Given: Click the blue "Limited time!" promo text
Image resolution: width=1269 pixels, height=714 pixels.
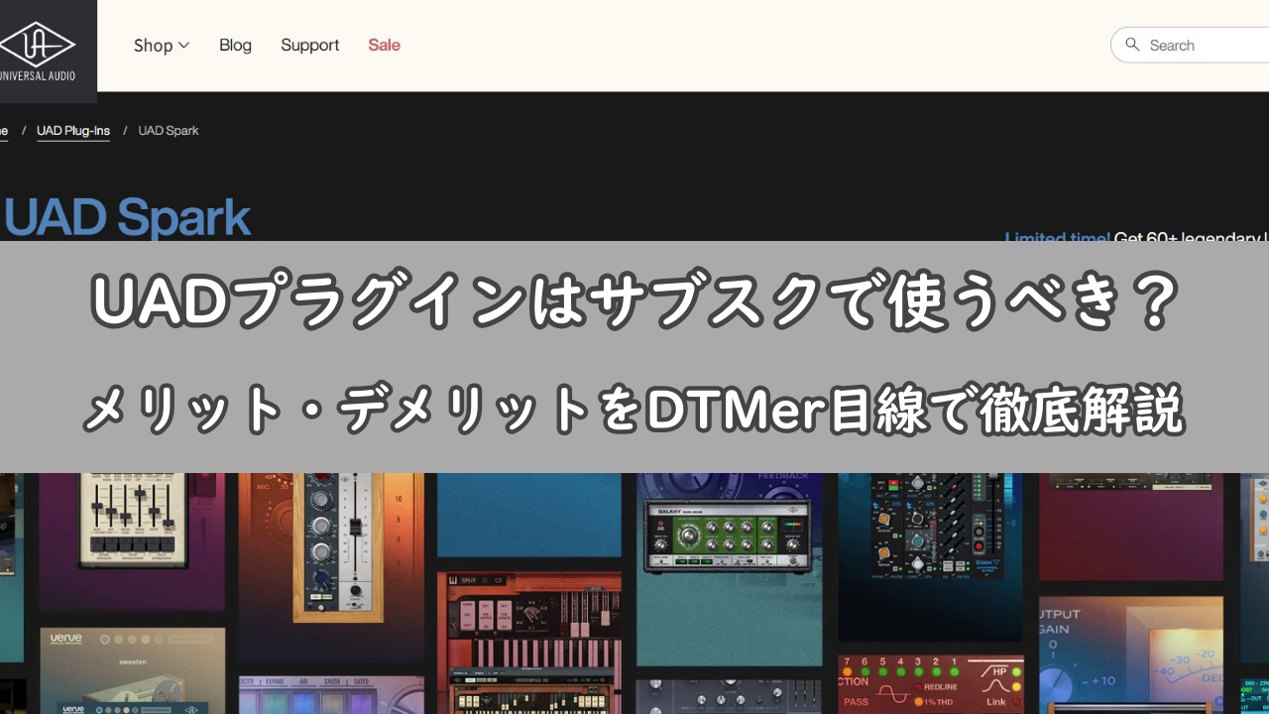Looking at the screenshot, I should [x=1057, y=238].
